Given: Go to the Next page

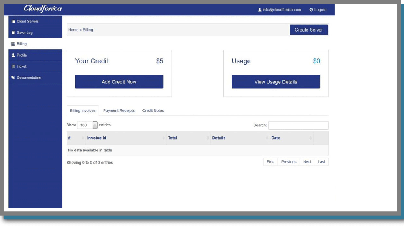Looking at the screenshot, I should tap(307, 162).
